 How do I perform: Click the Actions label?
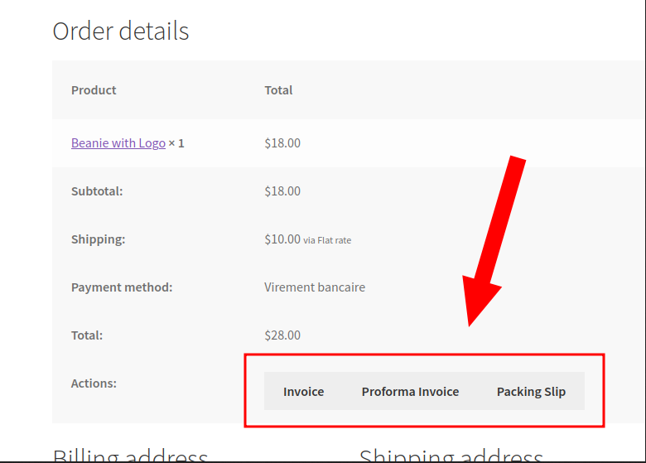(94, 383)
